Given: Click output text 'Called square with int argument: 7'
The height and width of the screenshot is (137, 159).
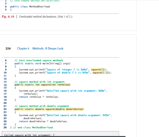Looking at the screenshot, I should 29,135.
